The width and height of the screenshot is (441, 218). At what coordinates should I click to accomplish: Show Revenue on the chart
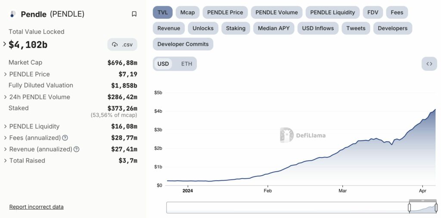[169, 28]
